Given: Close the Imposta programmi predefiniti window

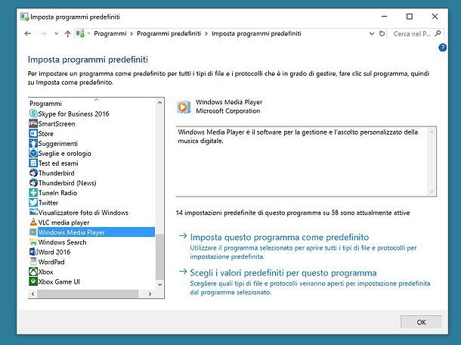Looking at the screenshot, I should click(435, 17).
